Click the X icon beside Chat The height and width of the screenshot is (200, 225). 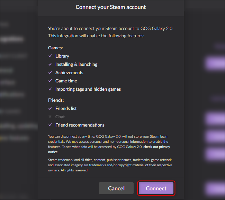point(50,117)
